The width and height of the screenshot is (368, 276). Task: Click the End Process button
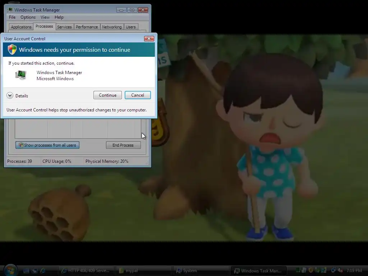[123, 145]
